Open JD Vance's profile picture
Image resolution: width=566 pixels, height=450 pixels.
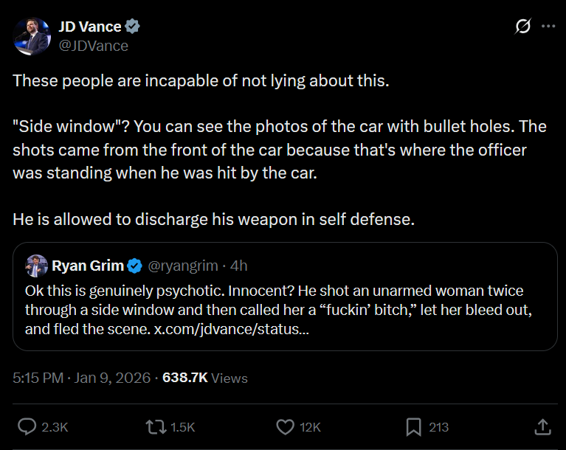[x=32, y=35]
